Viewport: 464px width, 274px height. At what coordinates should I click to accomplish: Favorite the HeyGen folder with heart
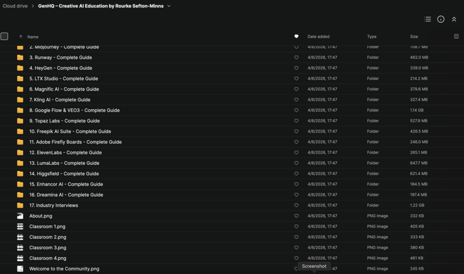tap(296, 68)
